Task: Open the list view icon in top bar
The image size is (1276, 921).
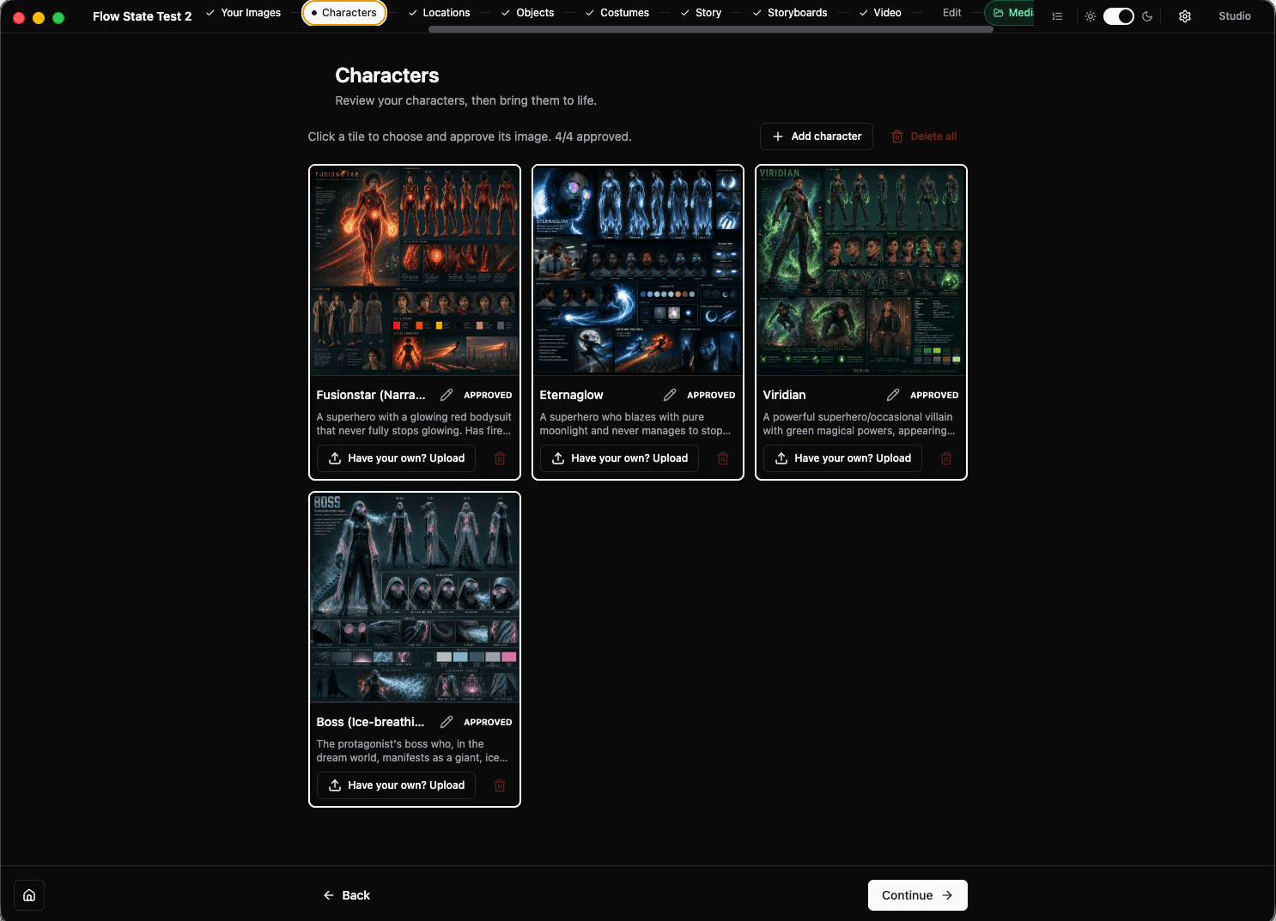Action: pos(1057,16)
